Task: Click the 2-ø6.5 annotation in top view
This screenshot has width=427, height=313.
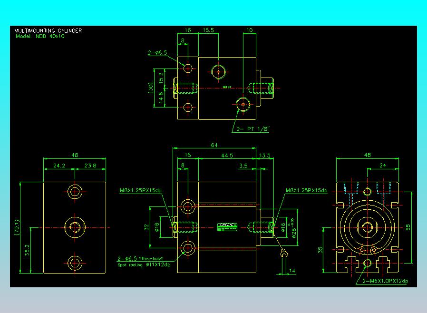Action: point(157,53)
